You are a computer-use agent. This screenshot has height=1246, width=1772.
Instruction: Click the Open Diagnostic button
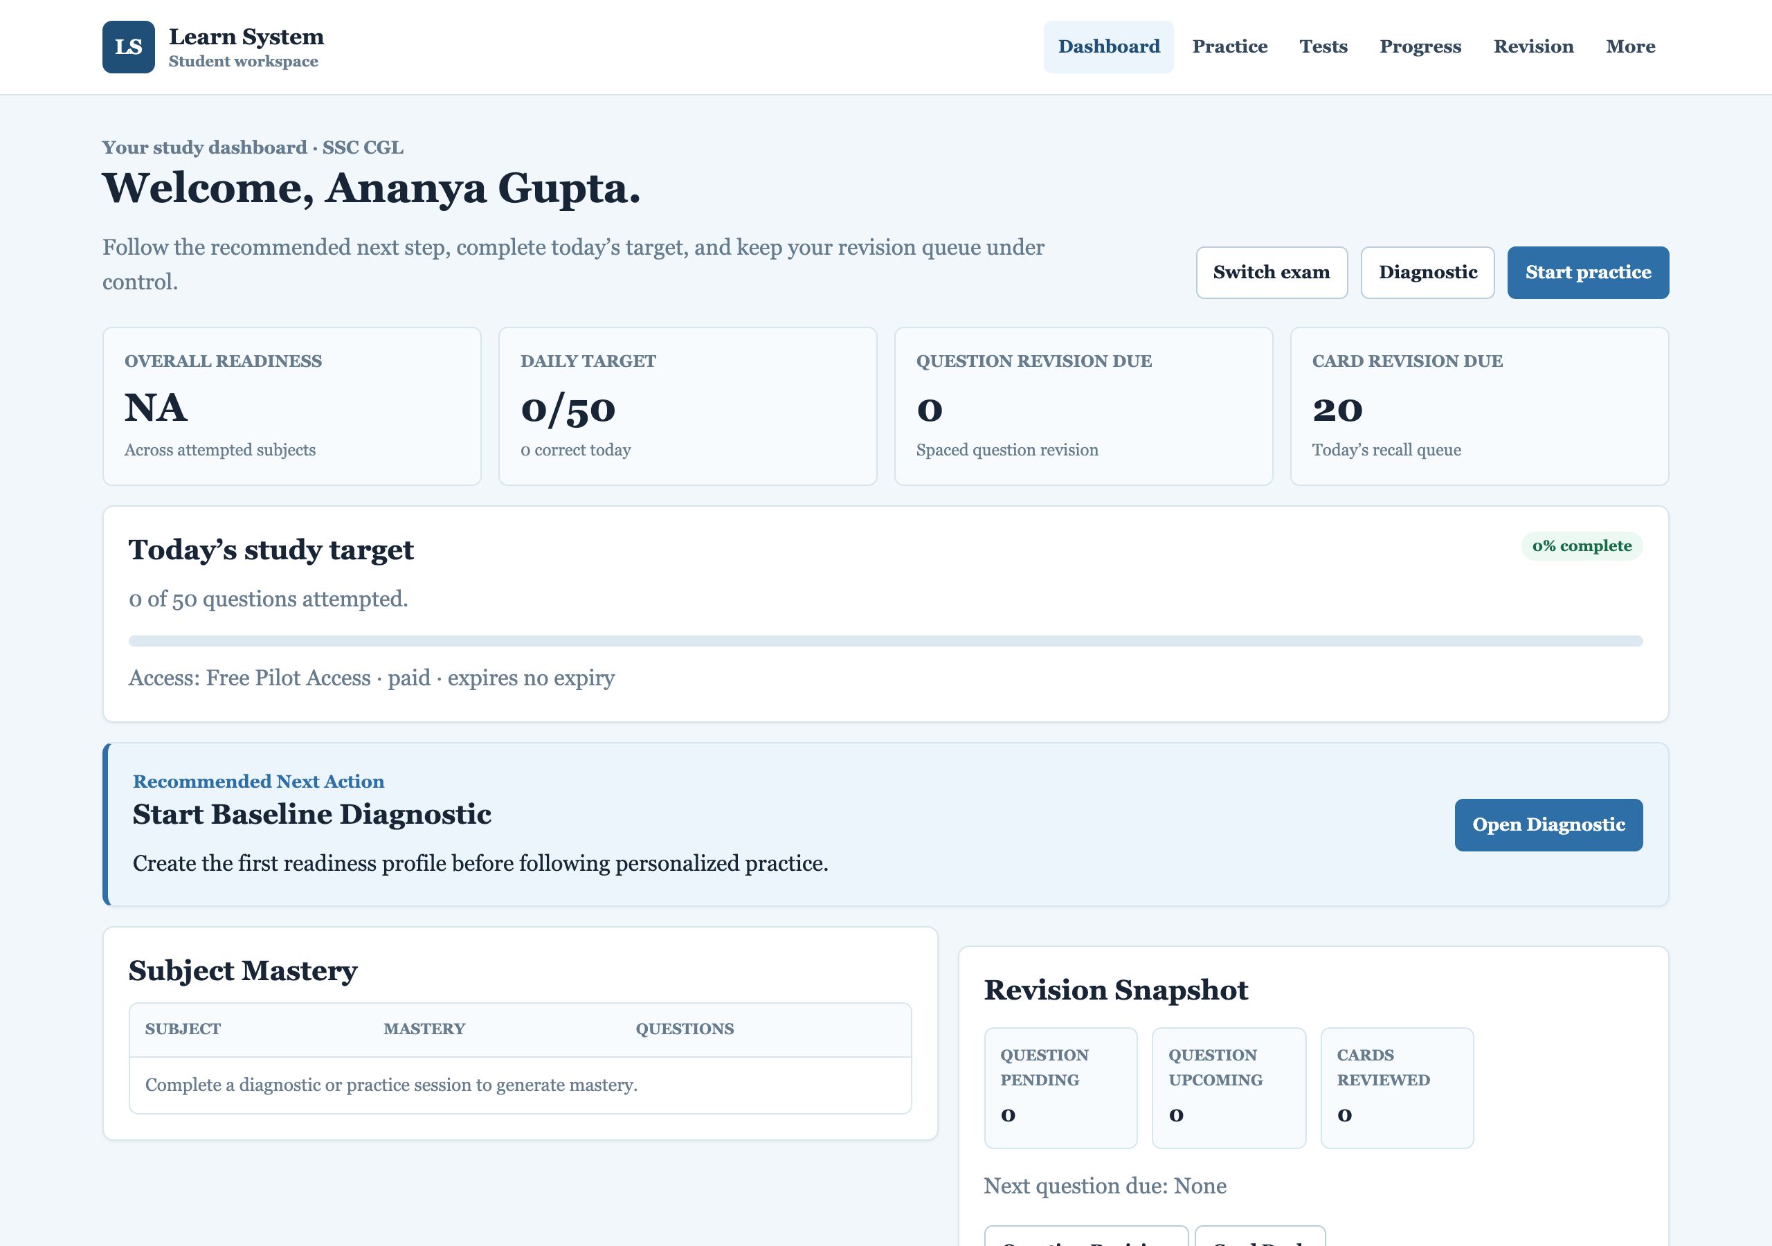coord(1548,824)
